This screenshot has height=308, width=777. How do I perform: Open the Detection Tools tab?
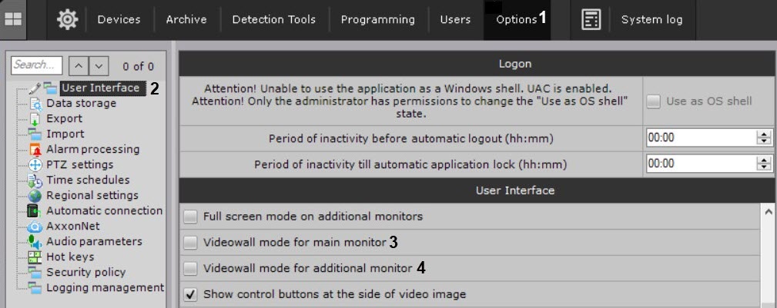(273, 20)
